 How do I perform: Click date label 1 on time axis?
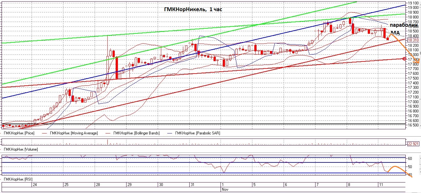223,185
